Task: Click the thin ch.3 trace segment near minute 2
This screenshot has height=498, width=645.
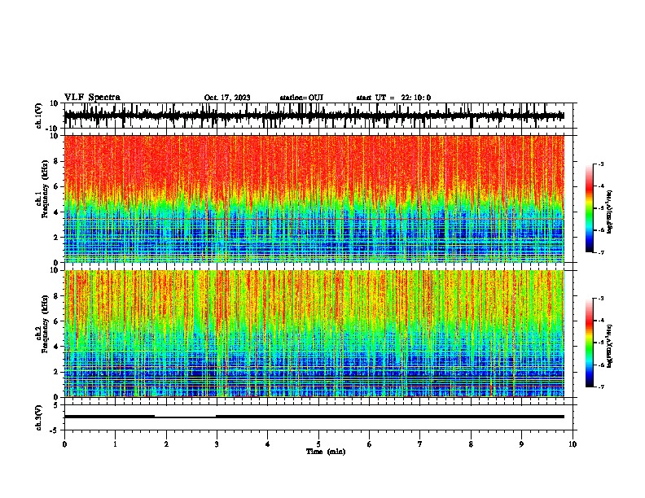Action: point(185,417)
